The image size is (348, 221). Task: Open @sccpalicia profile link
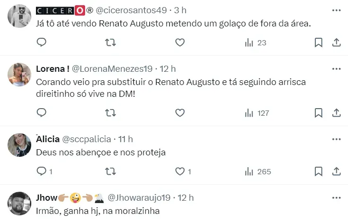coord(87,139)
